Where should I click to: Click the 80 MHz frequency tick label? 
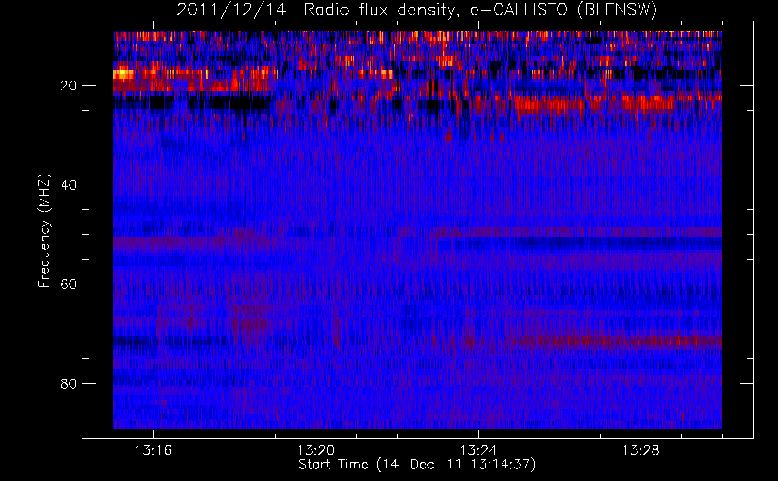click(x=69, y=384)
